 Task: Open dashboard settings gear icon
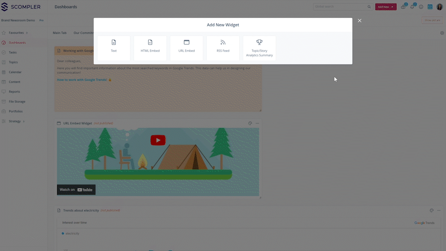(x=442, y=33)
